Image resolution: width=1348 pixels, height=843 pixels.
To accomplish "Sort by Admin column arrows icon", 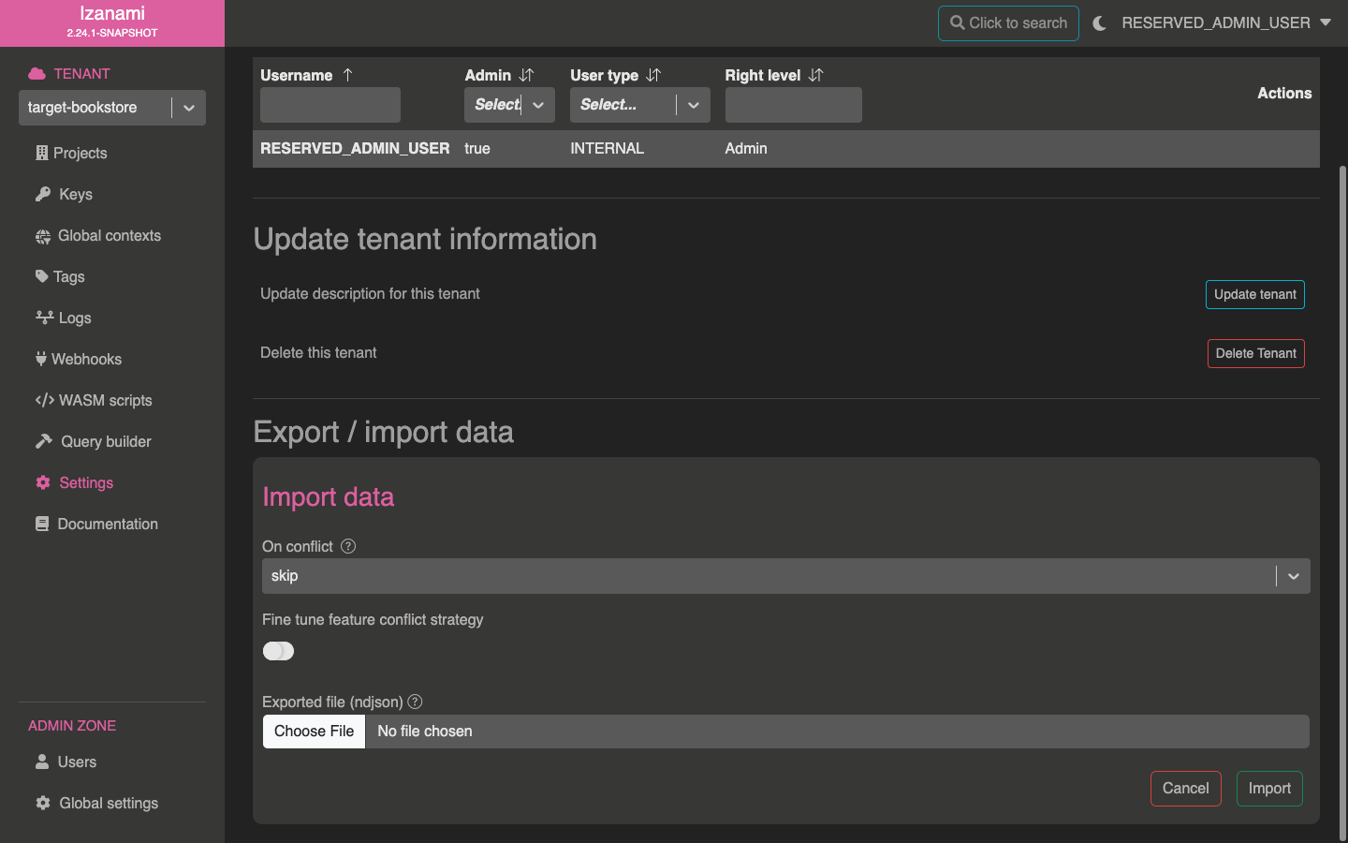I will (x=526, y=75).
